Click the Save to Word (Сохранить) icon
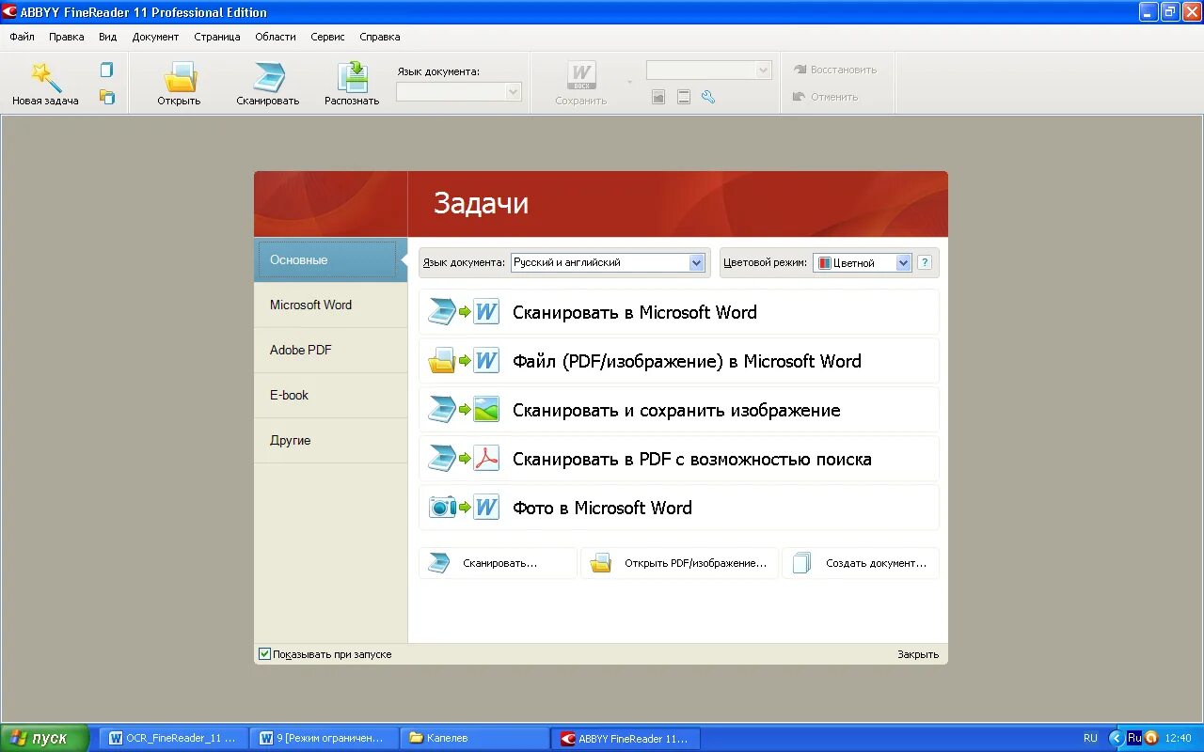 coord(581,76)
